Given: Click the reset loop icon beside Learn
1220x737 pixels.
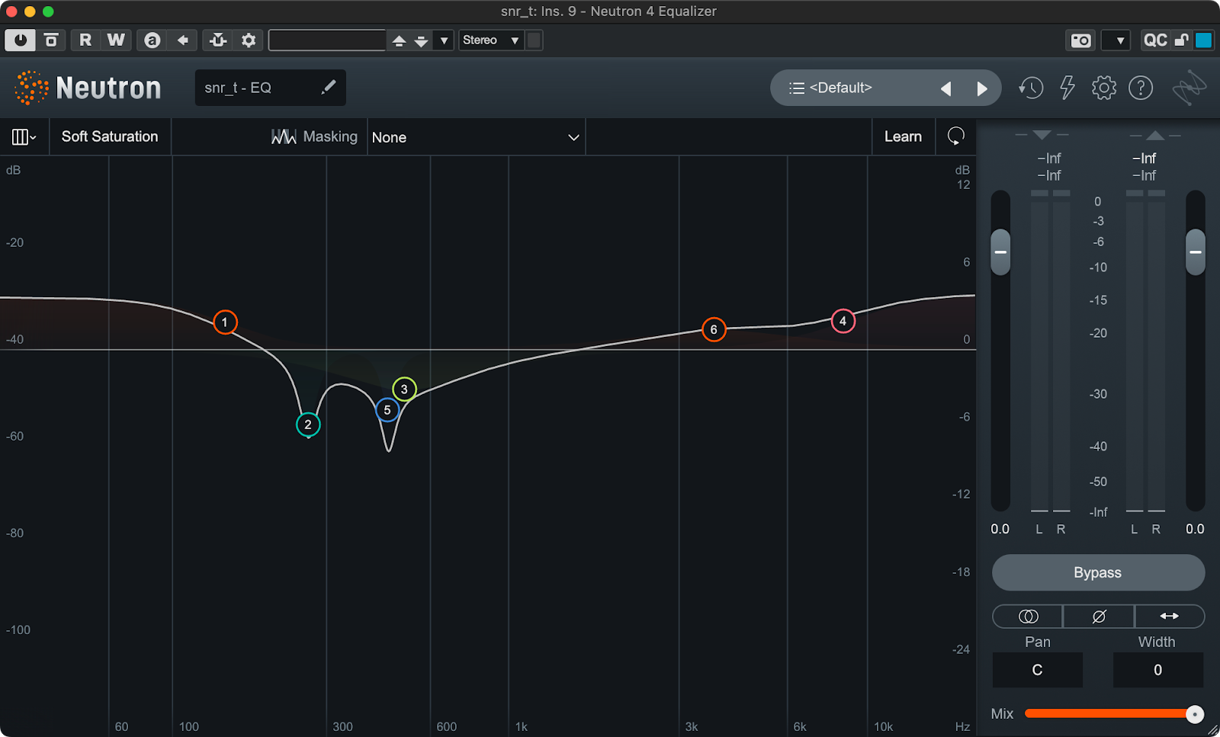Looking at the screenshot, I should tap(955, 136).
